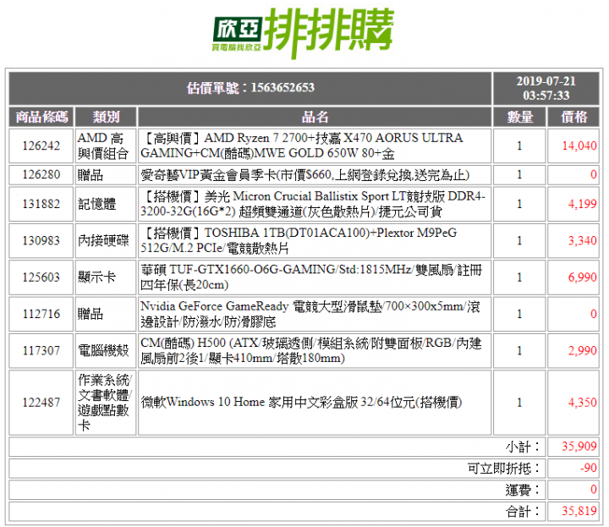The height and width of the screenshot is (527, 609).
Task: Click the price 2,990
Action: coord(582,351)
